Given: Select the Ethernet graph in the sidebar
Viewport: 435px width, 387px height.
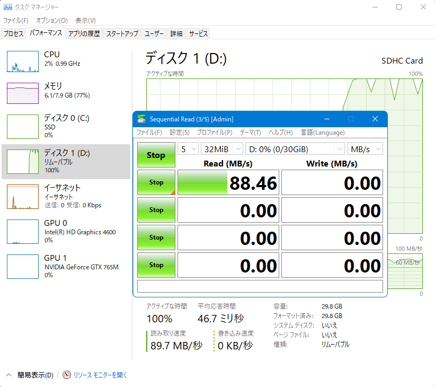Looking at the screenshot, I should [23, 197].
